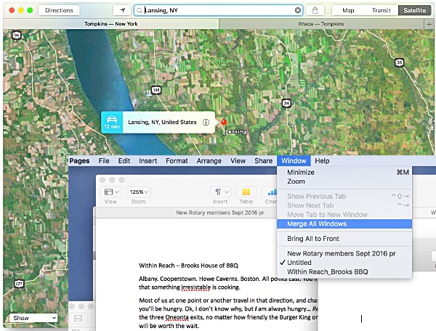Switch map to Transit view
The width and height of the screenshot is (436, 331).
tap(381, 10)
